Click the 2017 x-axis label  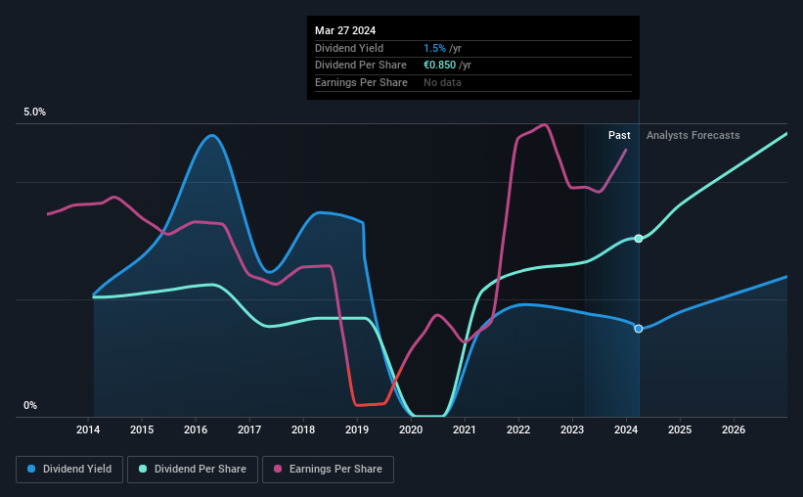[249, 429]
